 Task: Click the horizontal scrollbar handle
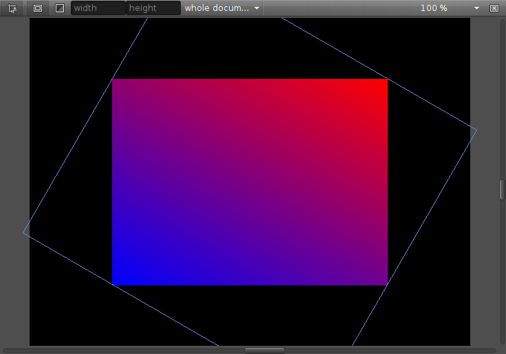tap(265, 350)
